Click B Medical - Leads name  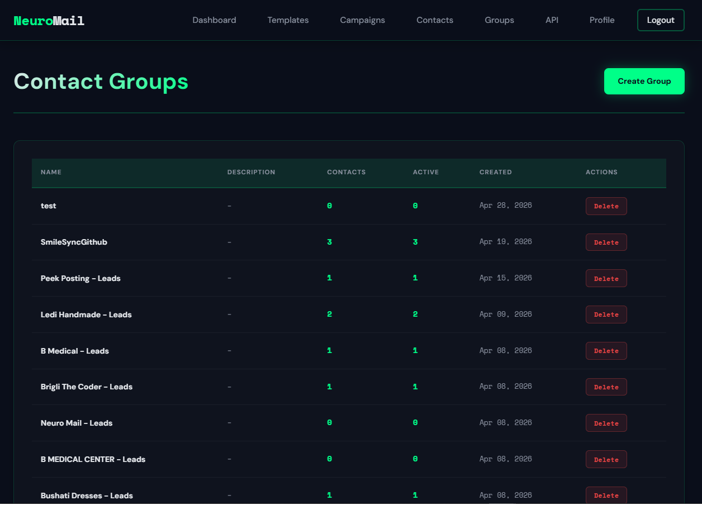[x=75, y=351]
